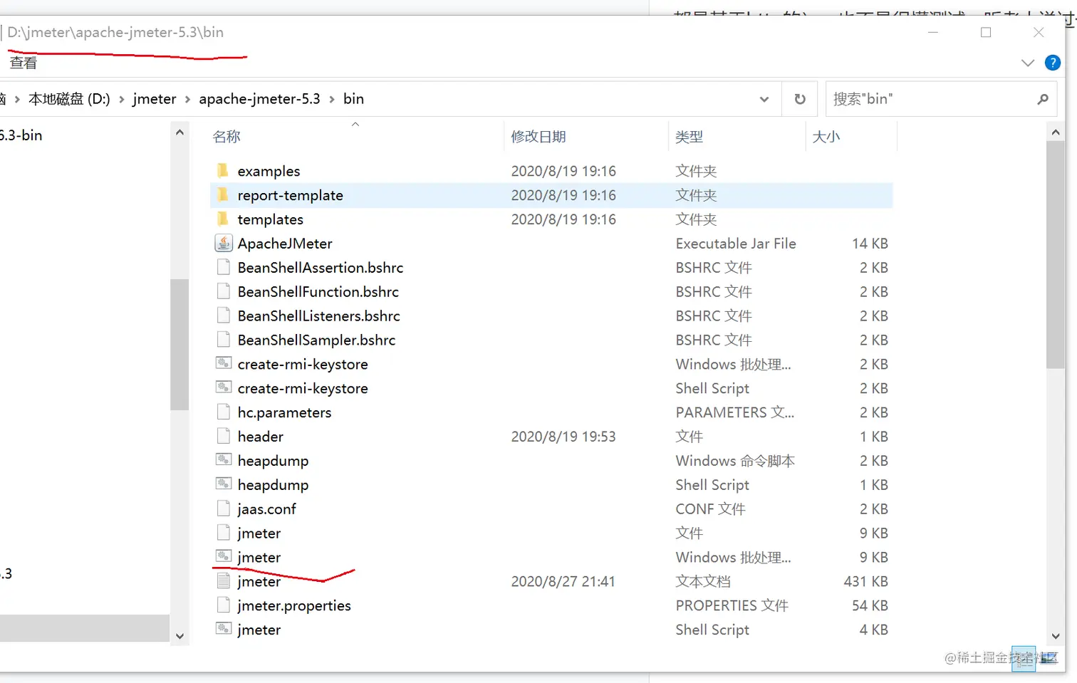Click the 4 KB jmeter Shell Script icon

coord(224,630)
